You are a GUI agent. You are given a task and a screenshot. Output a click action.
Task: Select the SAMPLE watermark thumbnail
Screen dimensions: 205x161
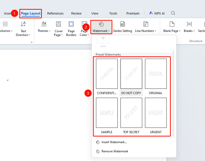107,113
